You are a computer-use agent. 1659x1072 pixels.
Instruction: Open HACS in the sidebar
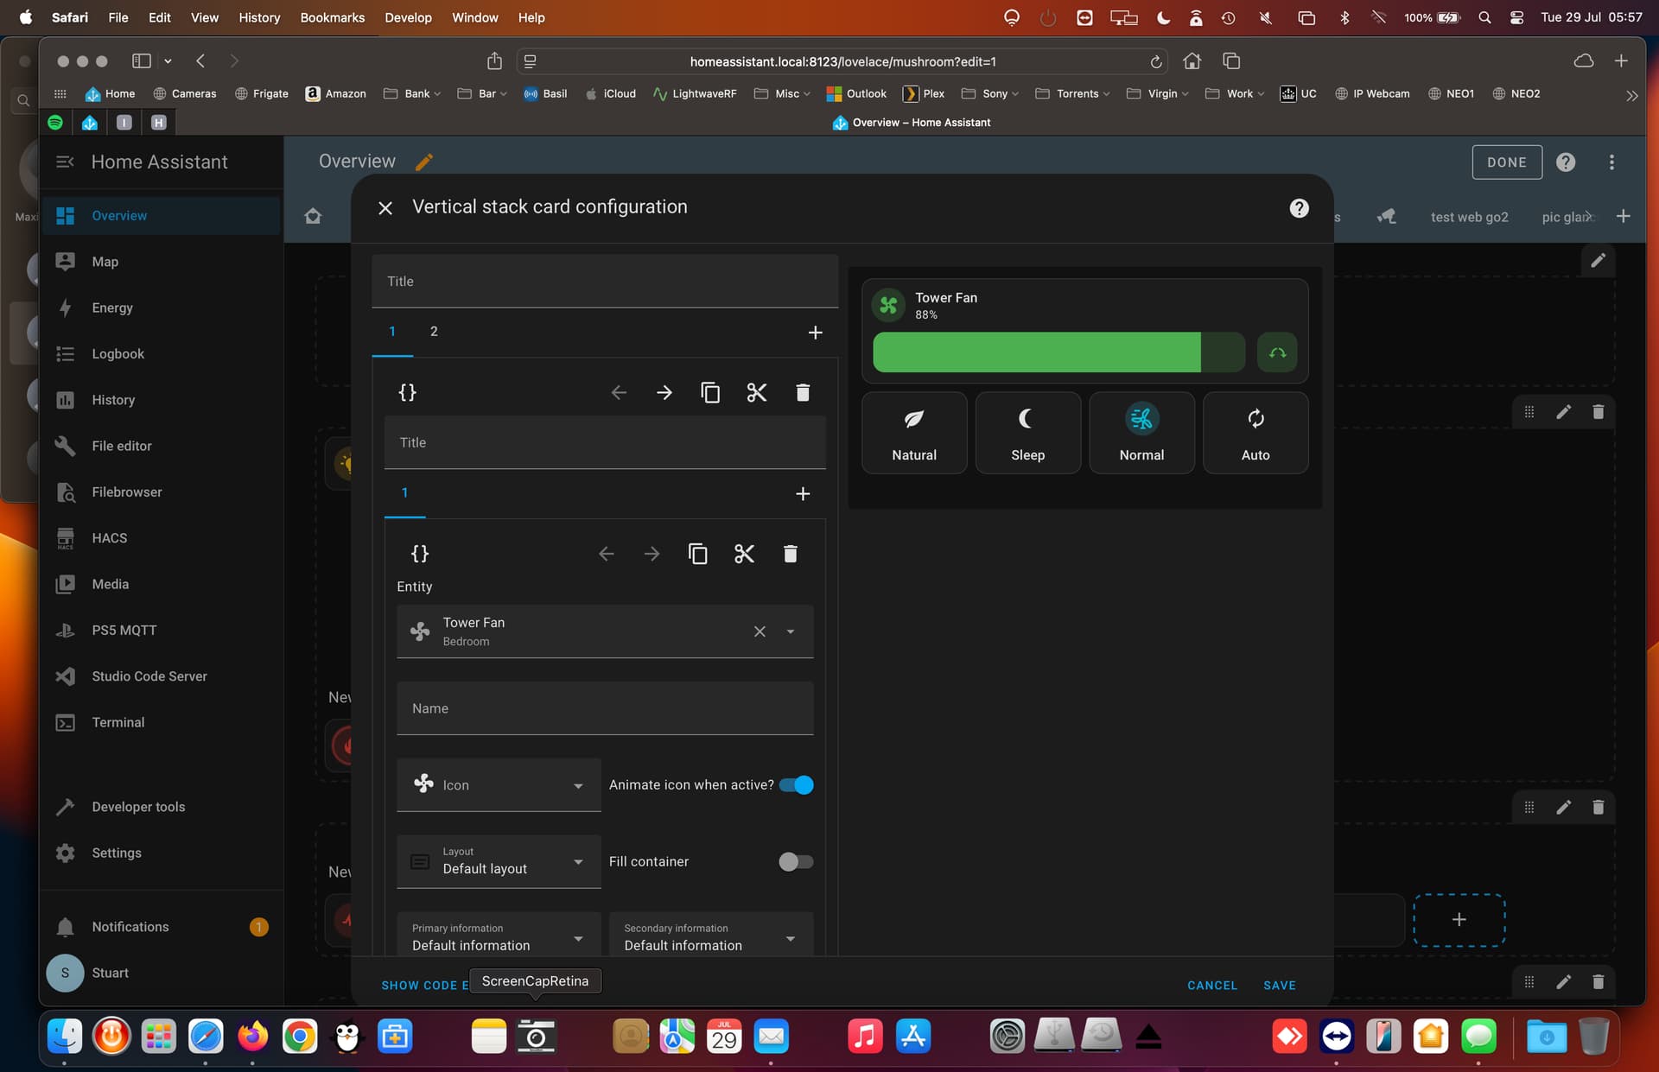pyautogui.click(x=161, y=537)
